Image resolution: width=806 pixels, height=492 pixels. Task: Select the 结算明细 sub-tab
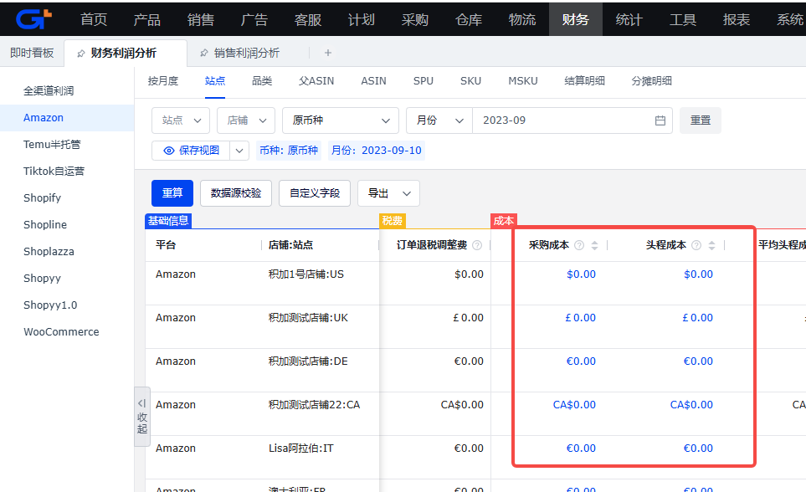584,80
